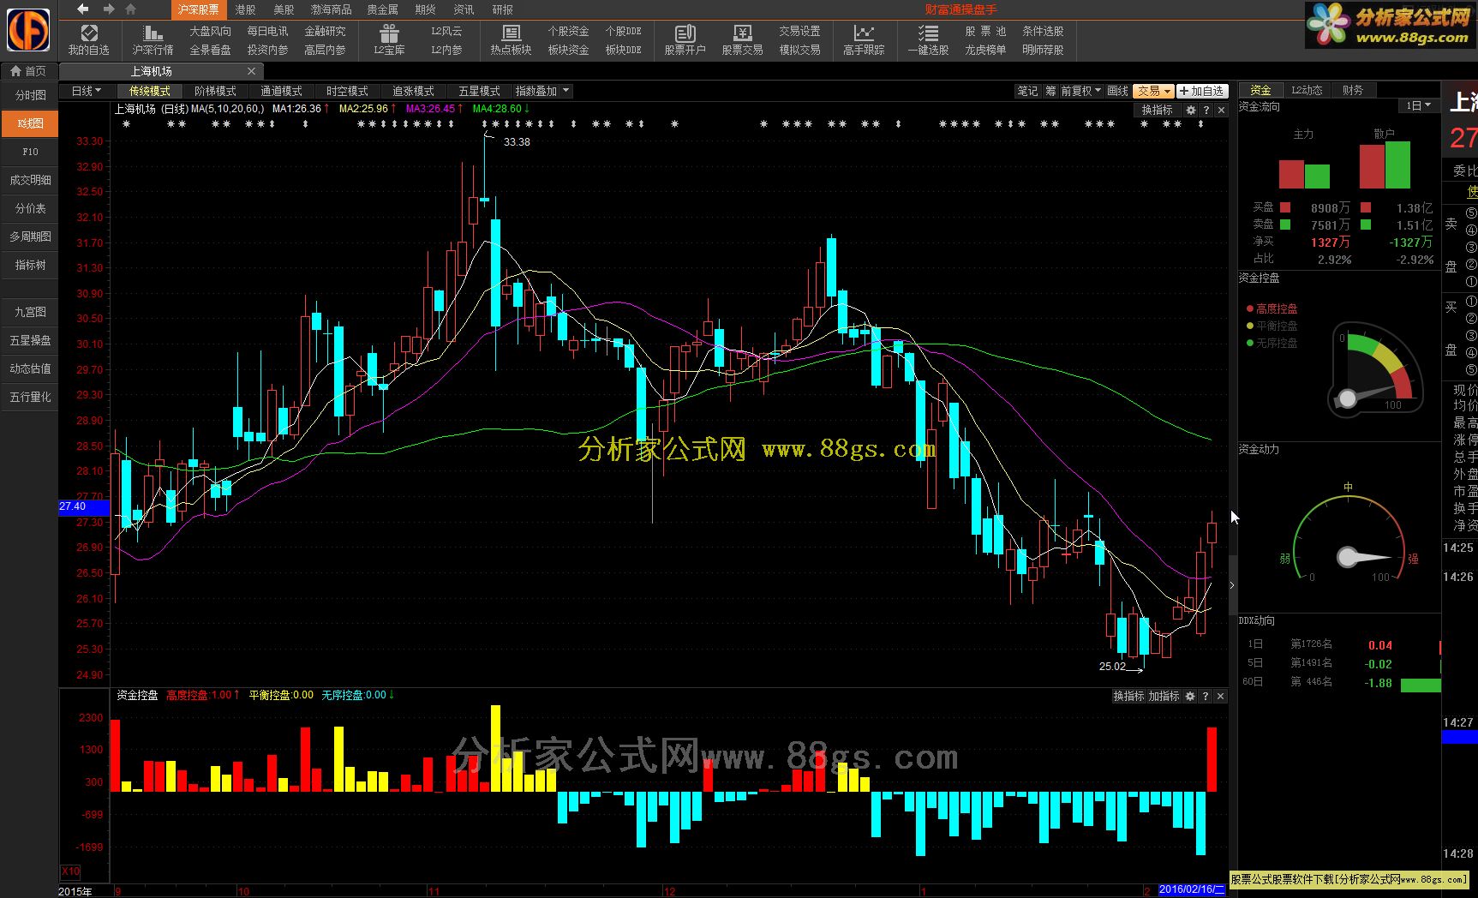Click 换指标 button on main chart
The width and height of the screenshot is (1478, 898).
1157,111
